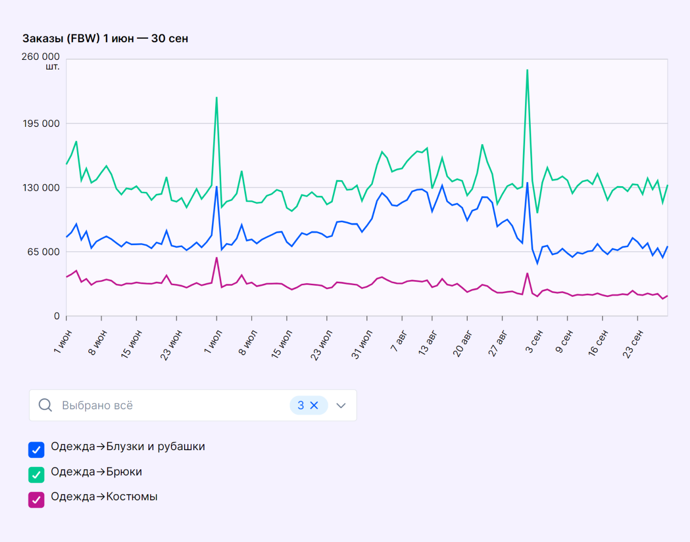This screenshot has width=690, height=542.
Task: Click the 65 000 axis label
Action: click(44, 252)
